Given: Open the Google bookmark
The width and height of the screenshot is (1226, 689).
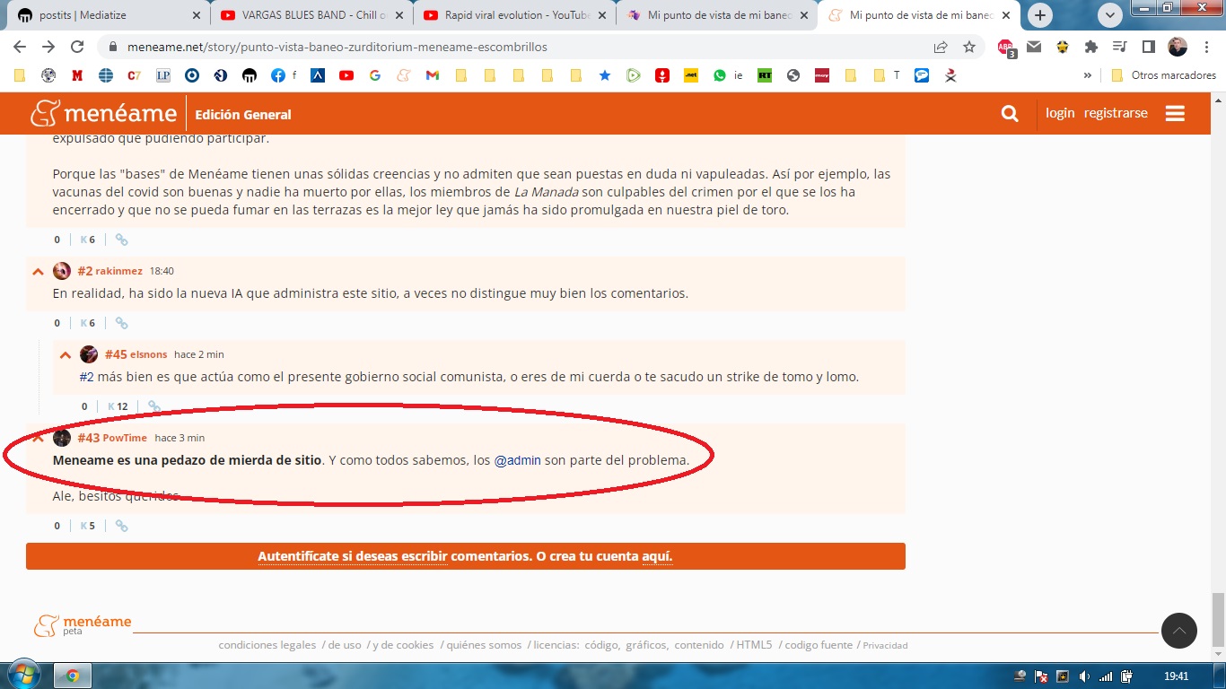Looking at the screenshot, I should coord(375,75).
